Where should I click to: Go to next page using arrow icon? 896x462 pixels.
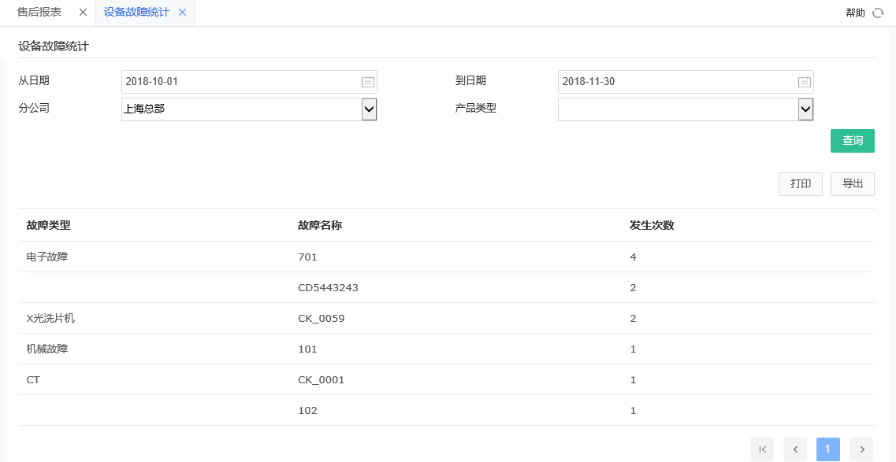click(x=861, y=449)
